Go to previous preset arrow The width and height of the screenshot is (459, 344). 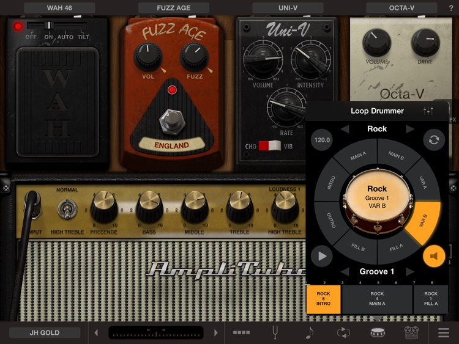96,332
